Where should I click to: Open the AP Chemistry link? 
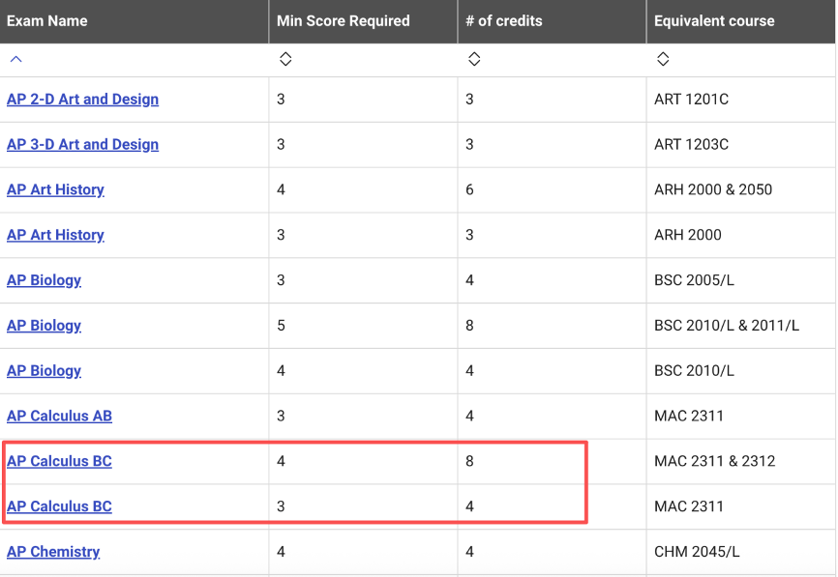pos(53,552)
